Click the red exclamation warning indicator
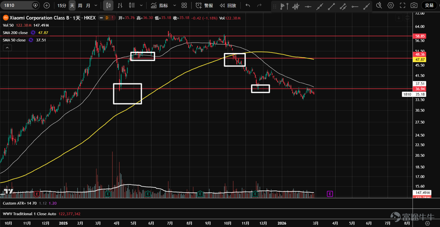 pyautogui.click(x=112, y=18)
